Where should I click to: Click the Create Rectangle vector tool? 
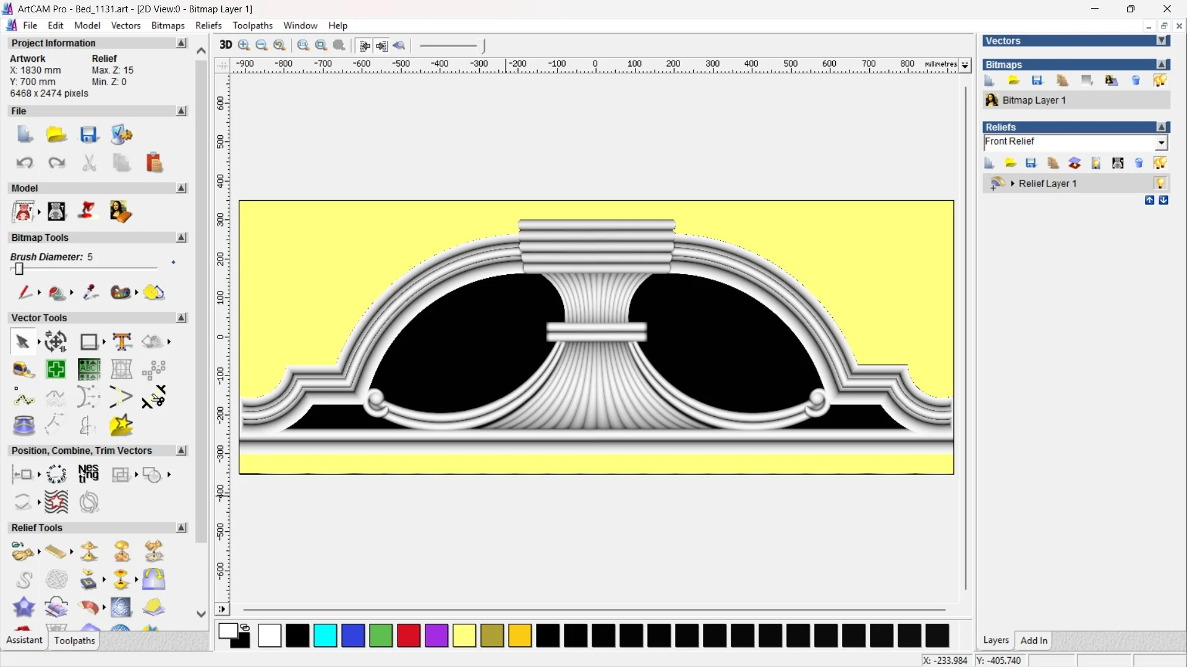(89, 342)
